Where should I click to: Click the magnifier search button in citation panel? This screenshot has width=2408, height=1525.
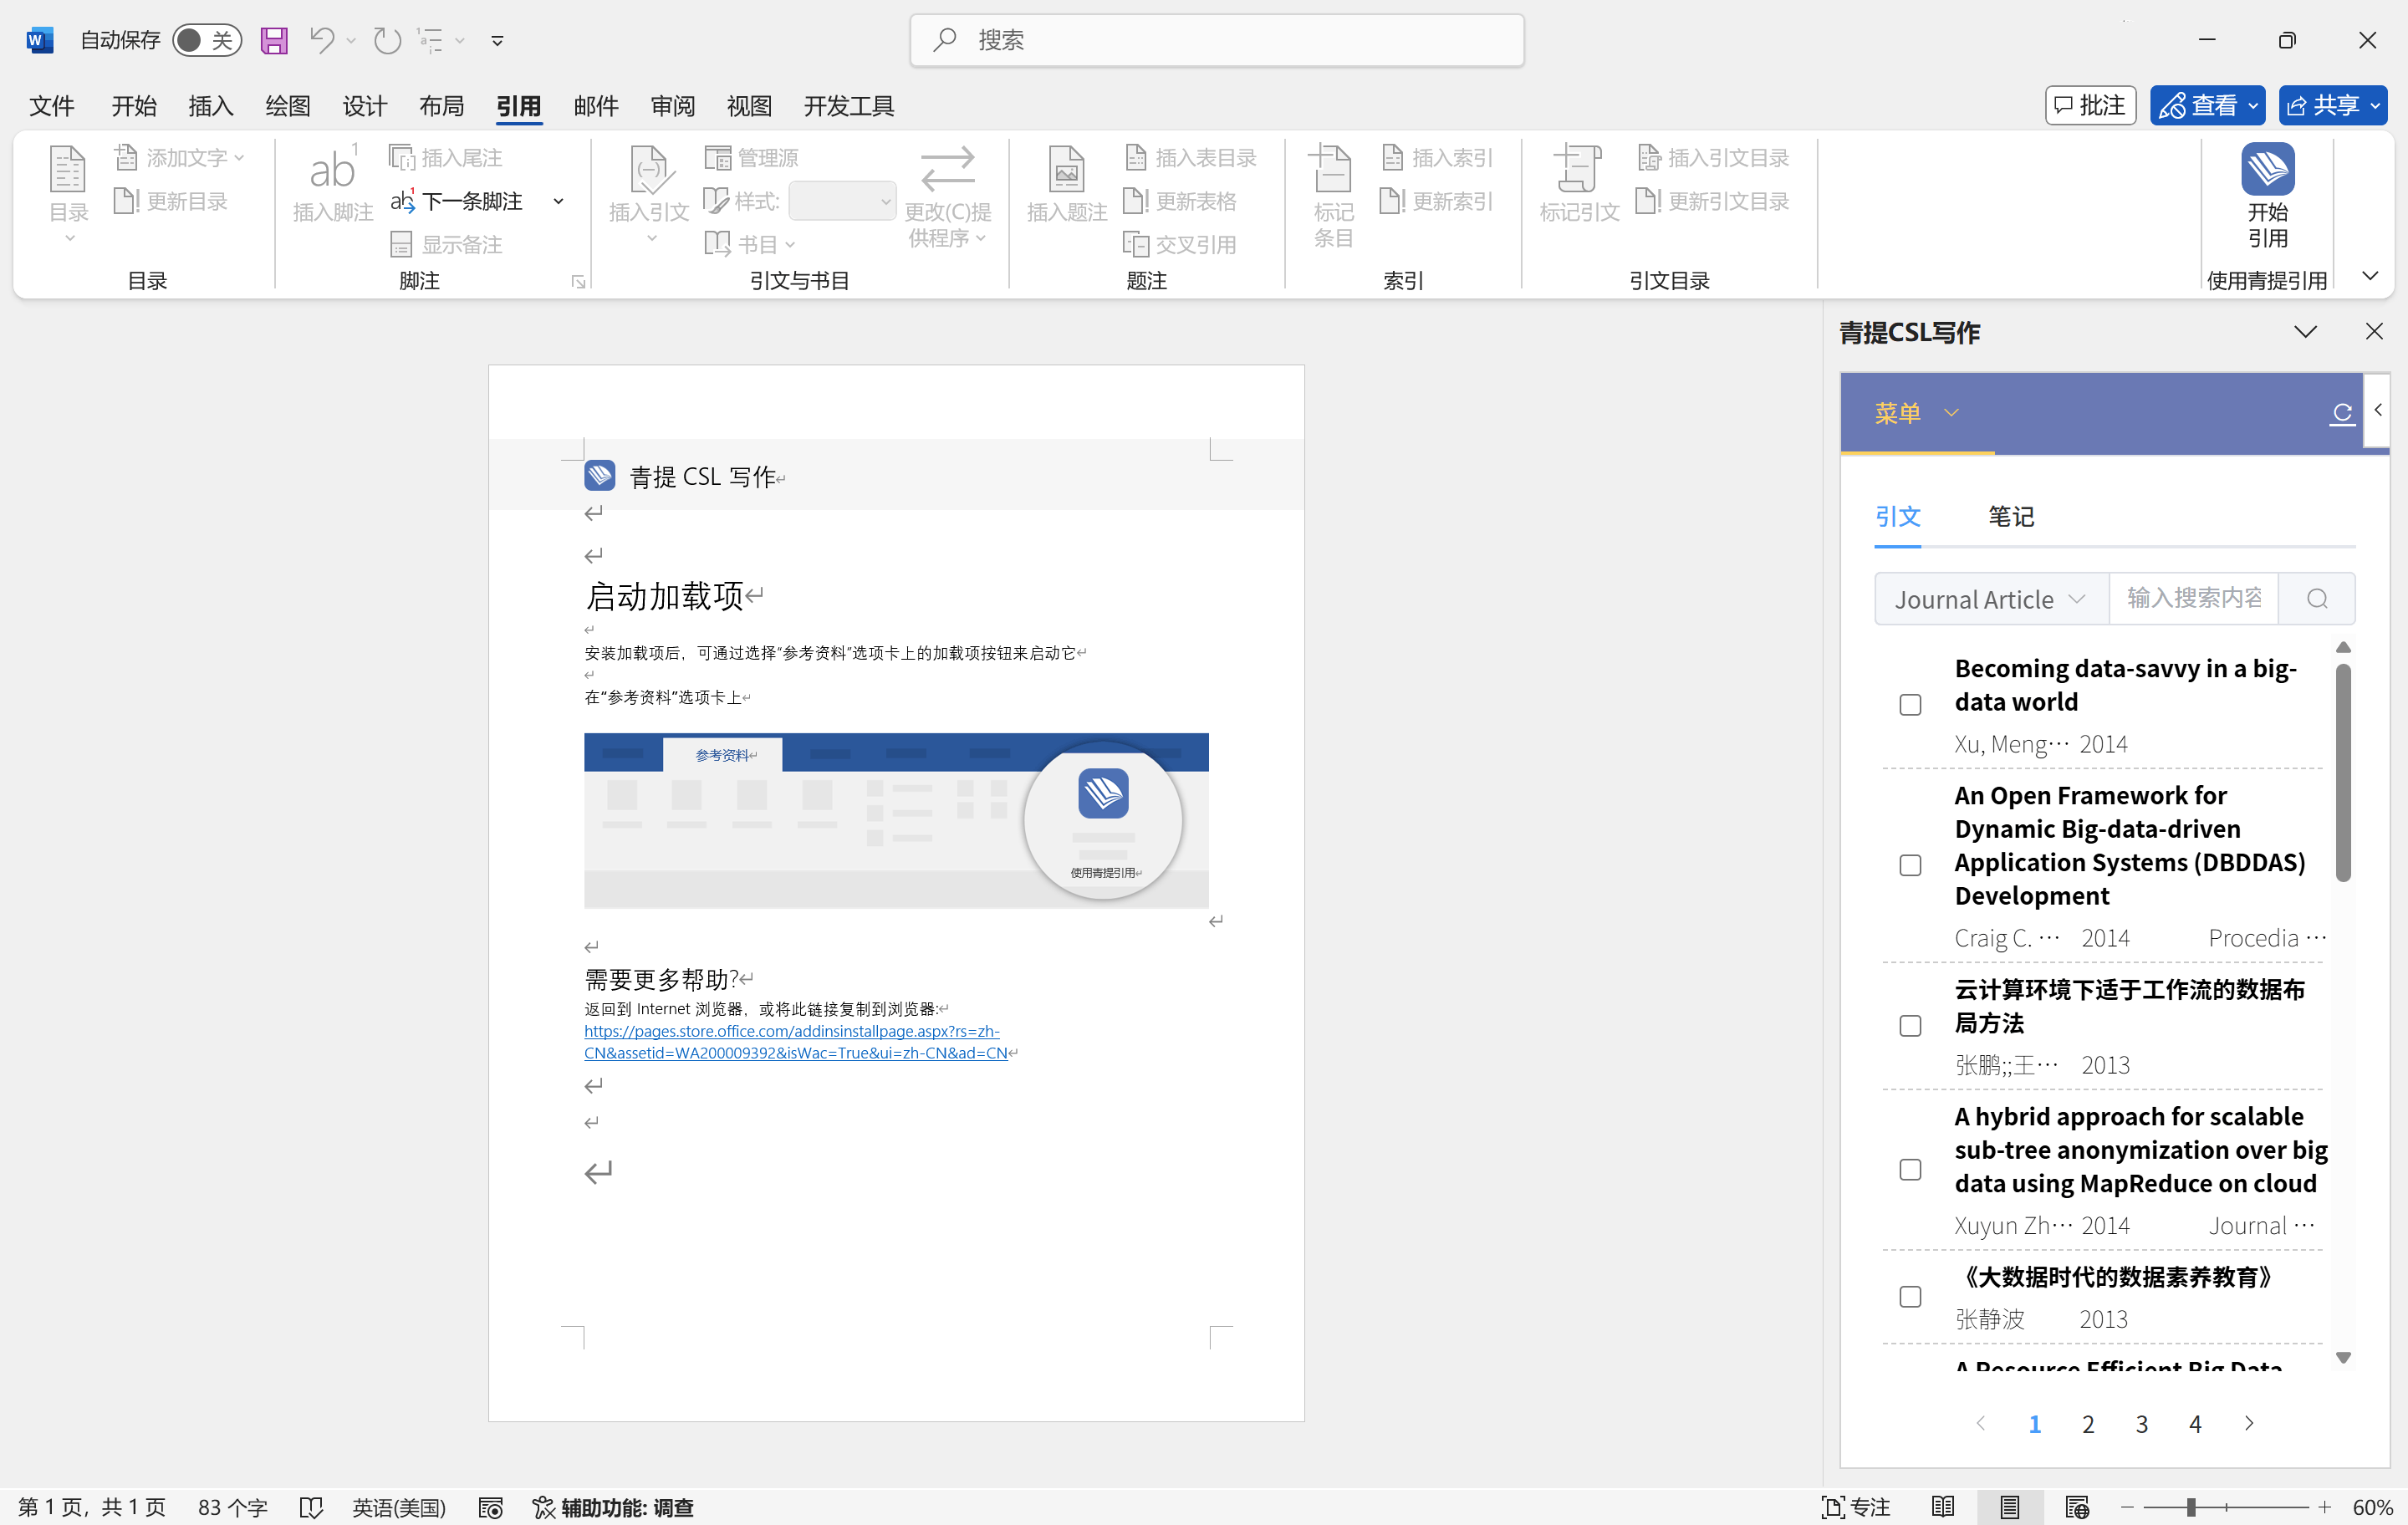tap(2316, 599)
